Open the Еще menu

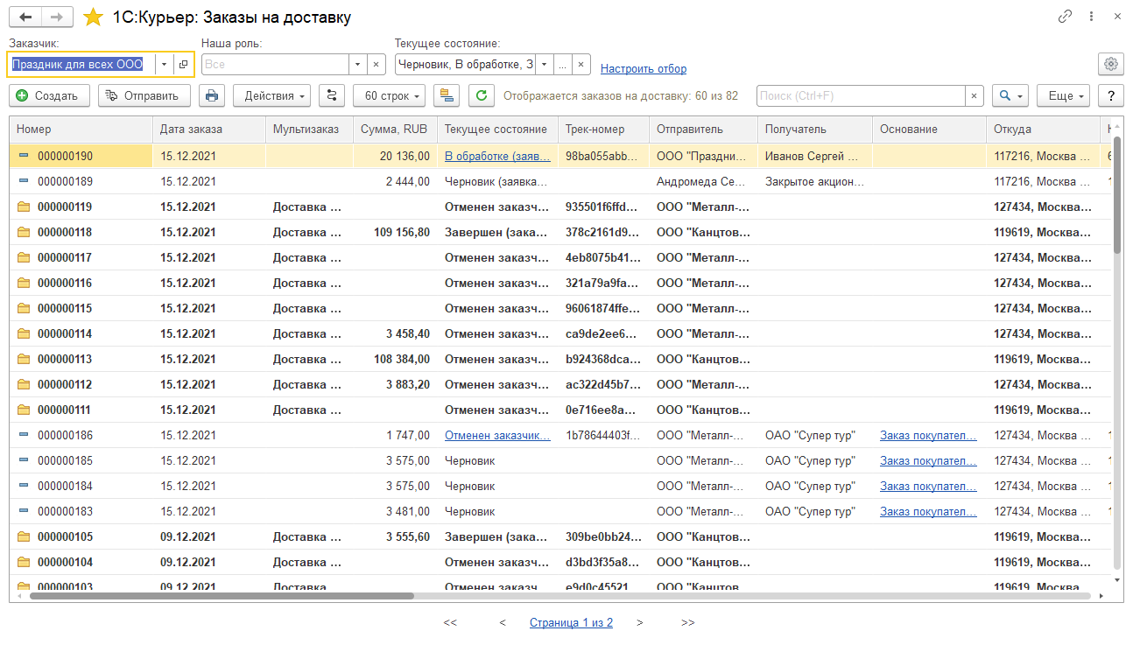(x=1062, y=95)
